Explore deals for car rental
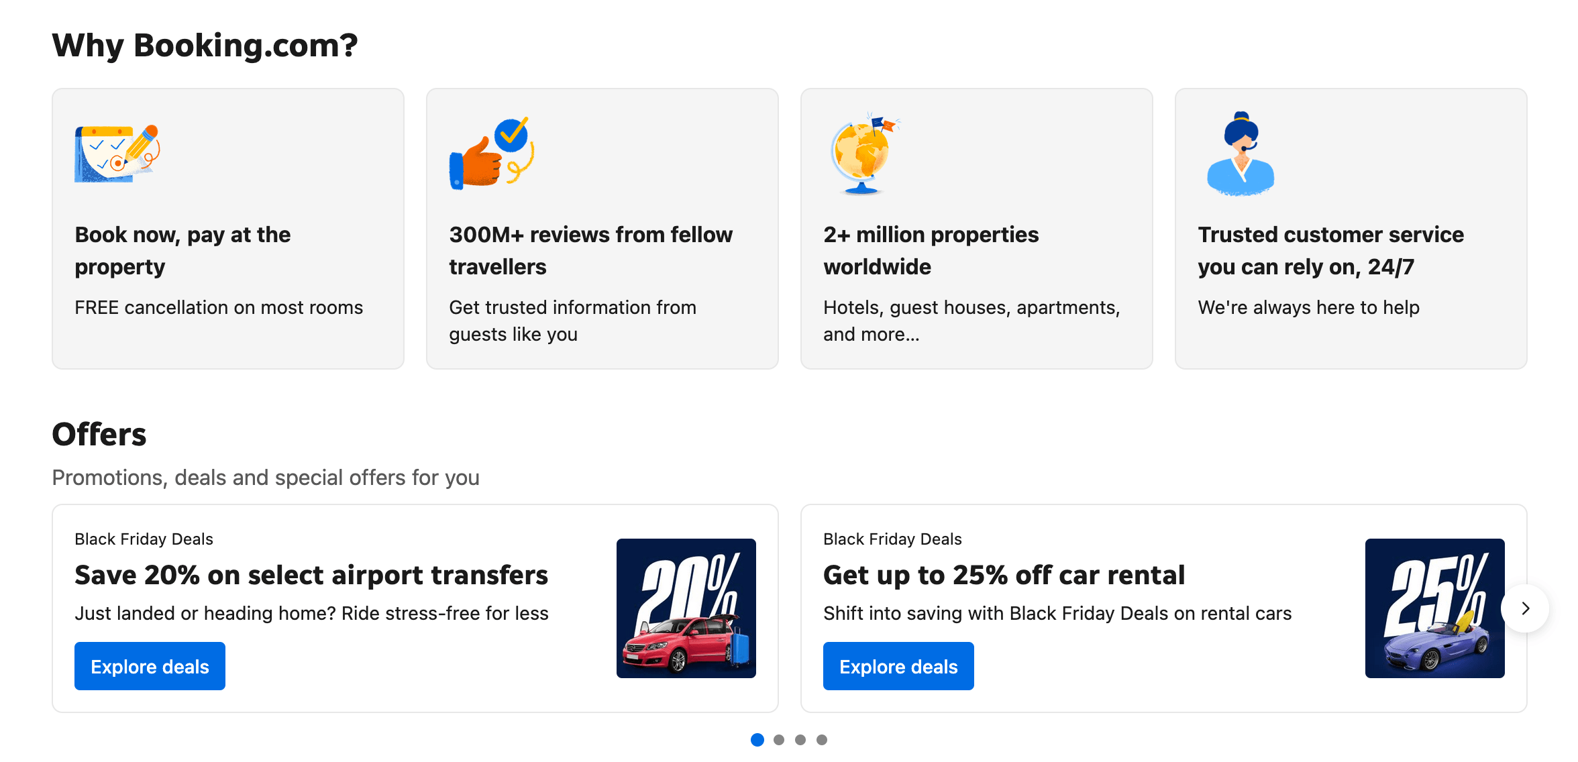This screenshot has width=1578, height=762. click(898, 666)
